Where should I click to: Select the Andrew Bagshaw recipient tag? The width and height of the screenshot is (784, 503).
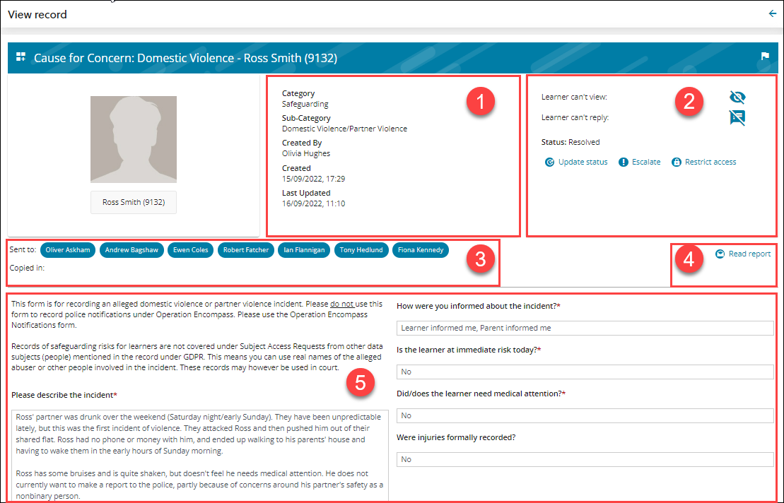pyautogui.click(x=131, y=250)
